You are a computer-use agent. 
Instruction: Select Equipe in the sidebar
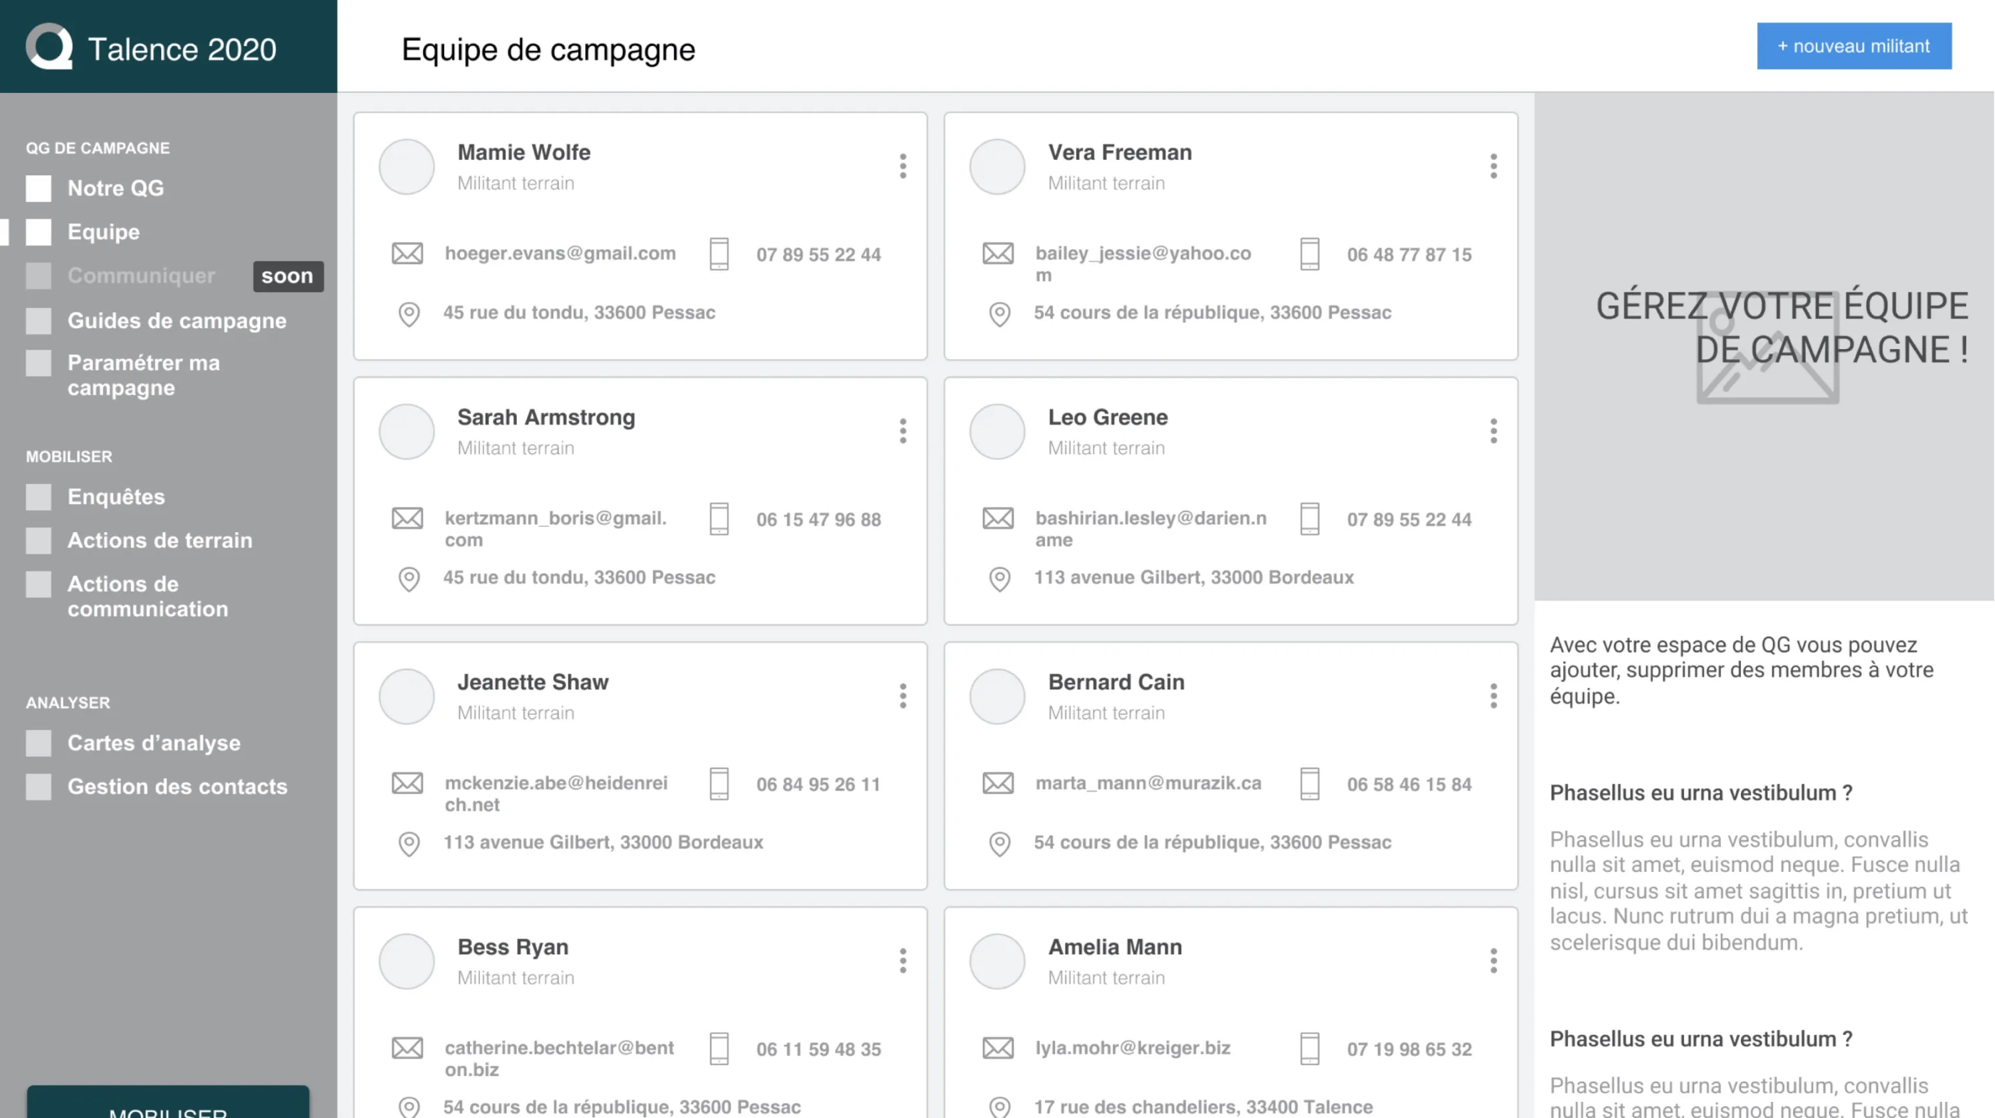click(103, 231)
